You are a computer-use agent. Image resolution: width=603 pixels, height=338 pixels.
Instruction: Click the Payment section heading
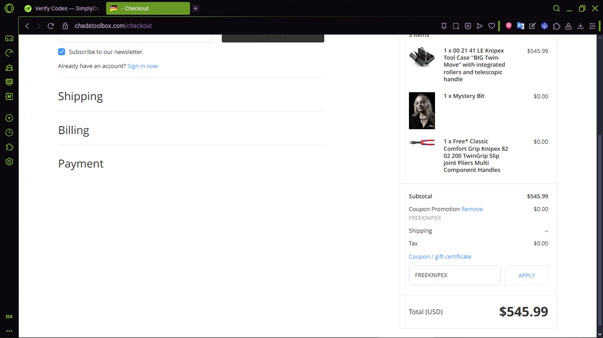click(x=81, y=164)
